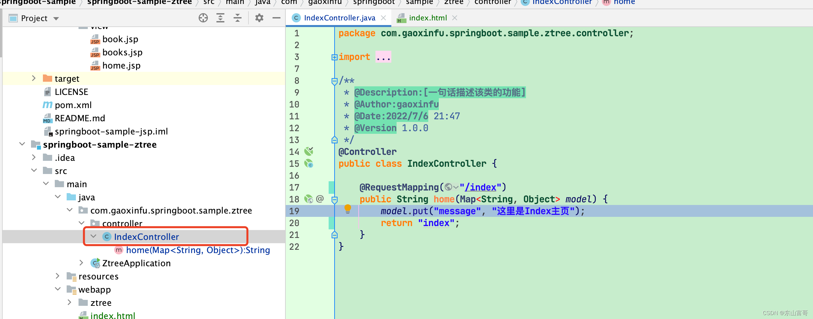Hide the Project panel with the minus icon
The image size is (813, 319).
coord(276,18)
